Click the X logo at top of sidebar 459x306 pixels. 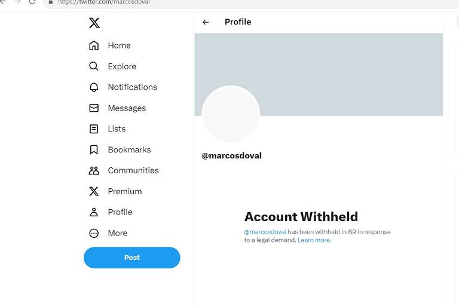(x=94, y=23)
